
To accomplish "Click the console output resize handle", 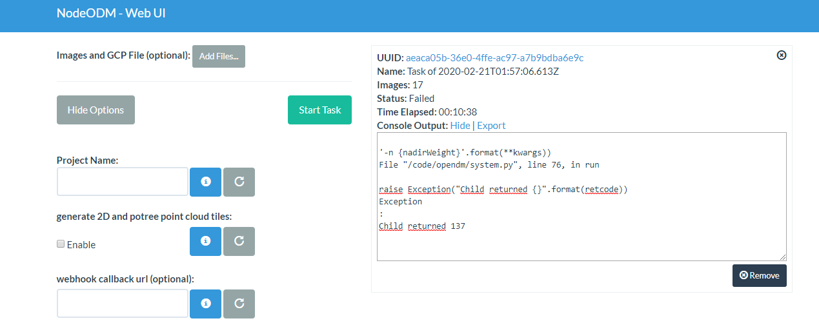I will (x=783, y=257).
